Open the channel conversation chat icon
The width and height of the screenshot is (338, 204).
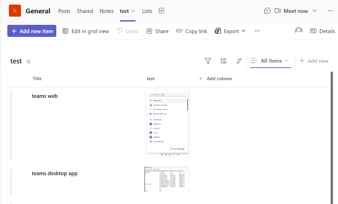[x=267, y=11]
